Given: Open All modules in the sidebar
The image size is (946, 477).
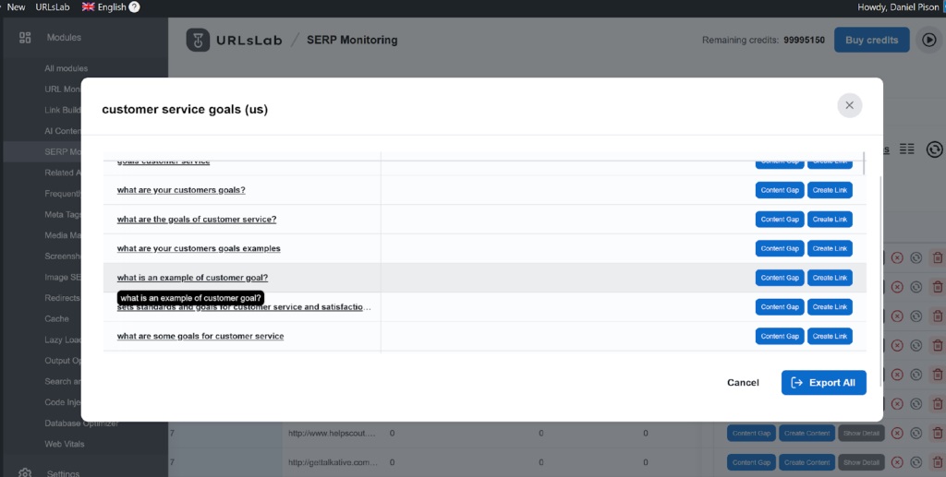Looking at the screenshot, I should [x=66, y=68].
